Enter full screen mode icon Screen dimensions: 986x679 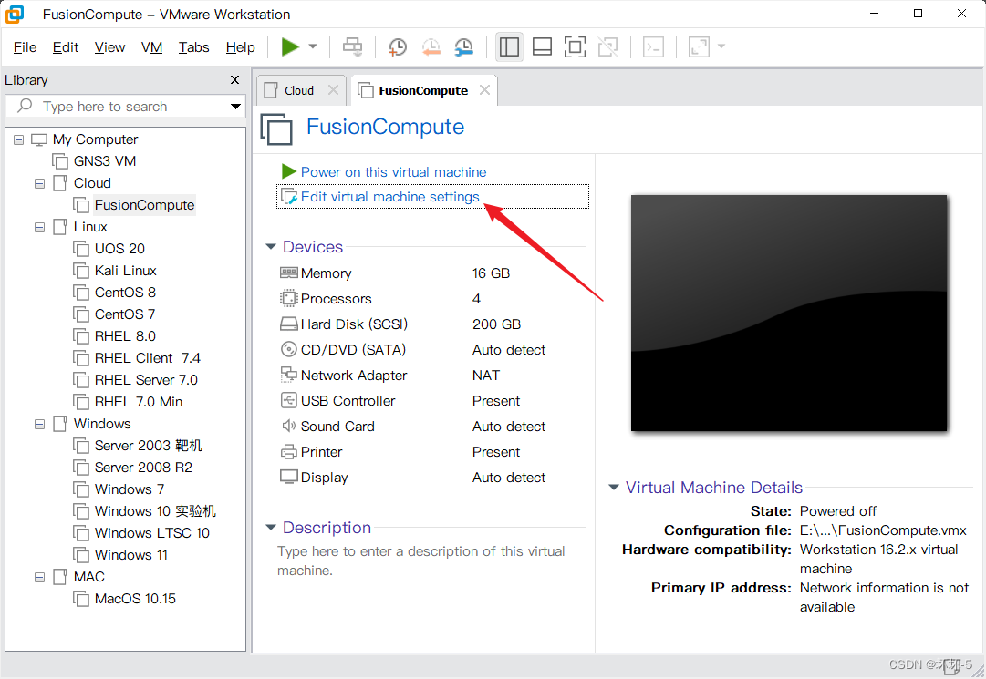[x=575, y=47]
